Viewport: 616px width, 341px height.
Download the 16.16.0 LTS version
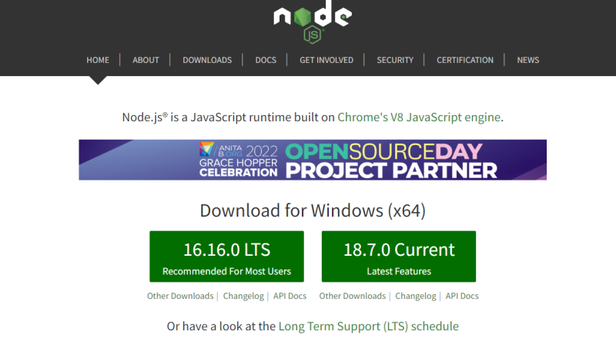(226, 257)
